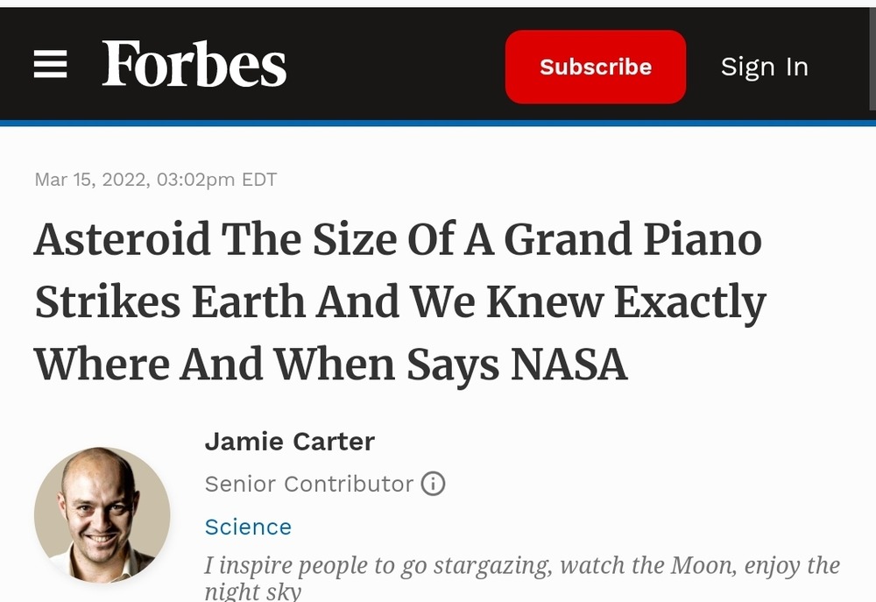
Task: Click the word Asteroid in the headline
Action: (123, 240)
